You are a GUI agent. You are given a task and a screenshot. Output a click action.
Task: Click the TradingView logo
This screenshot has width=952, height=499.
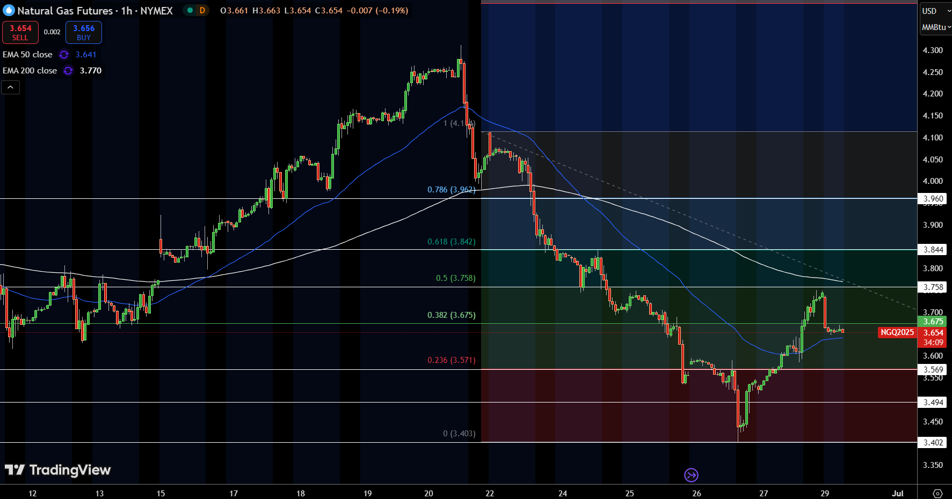[57, 470]
